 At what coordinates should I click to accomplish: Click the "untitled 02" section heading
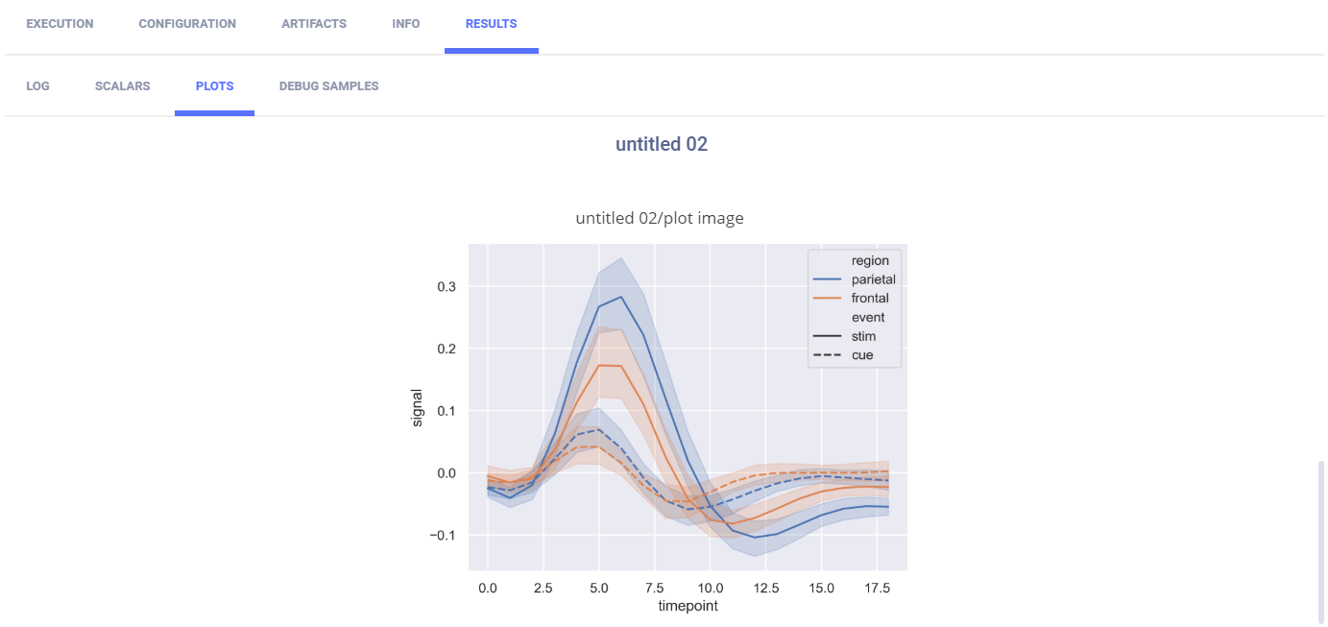coord(661,144)
